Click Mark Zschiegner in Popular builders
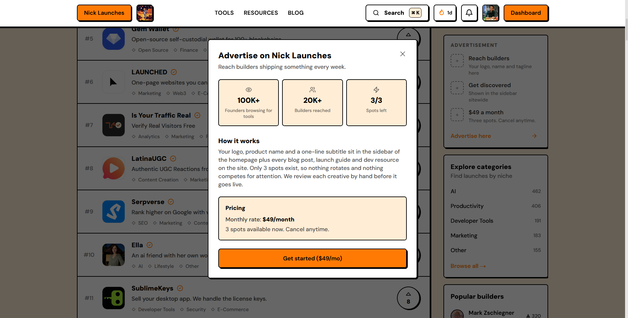 491,313
